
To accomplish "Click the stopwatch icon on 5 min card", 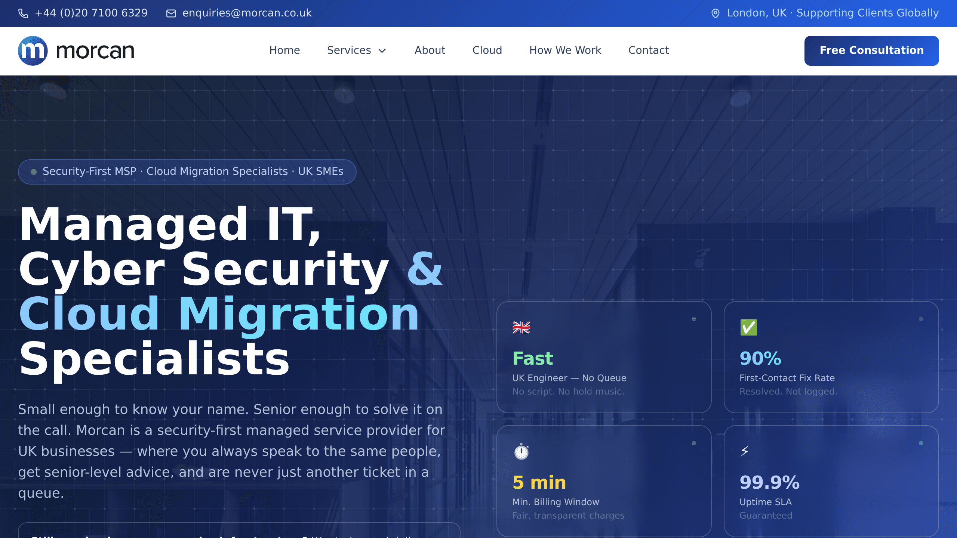I will click(x=521, y=452).
